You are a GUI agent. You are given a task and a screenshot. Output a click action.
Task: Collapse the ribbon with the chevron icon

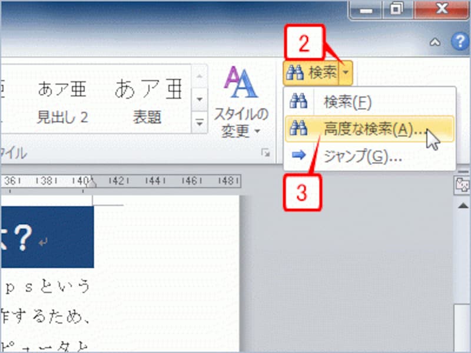[x=436, y=42]
